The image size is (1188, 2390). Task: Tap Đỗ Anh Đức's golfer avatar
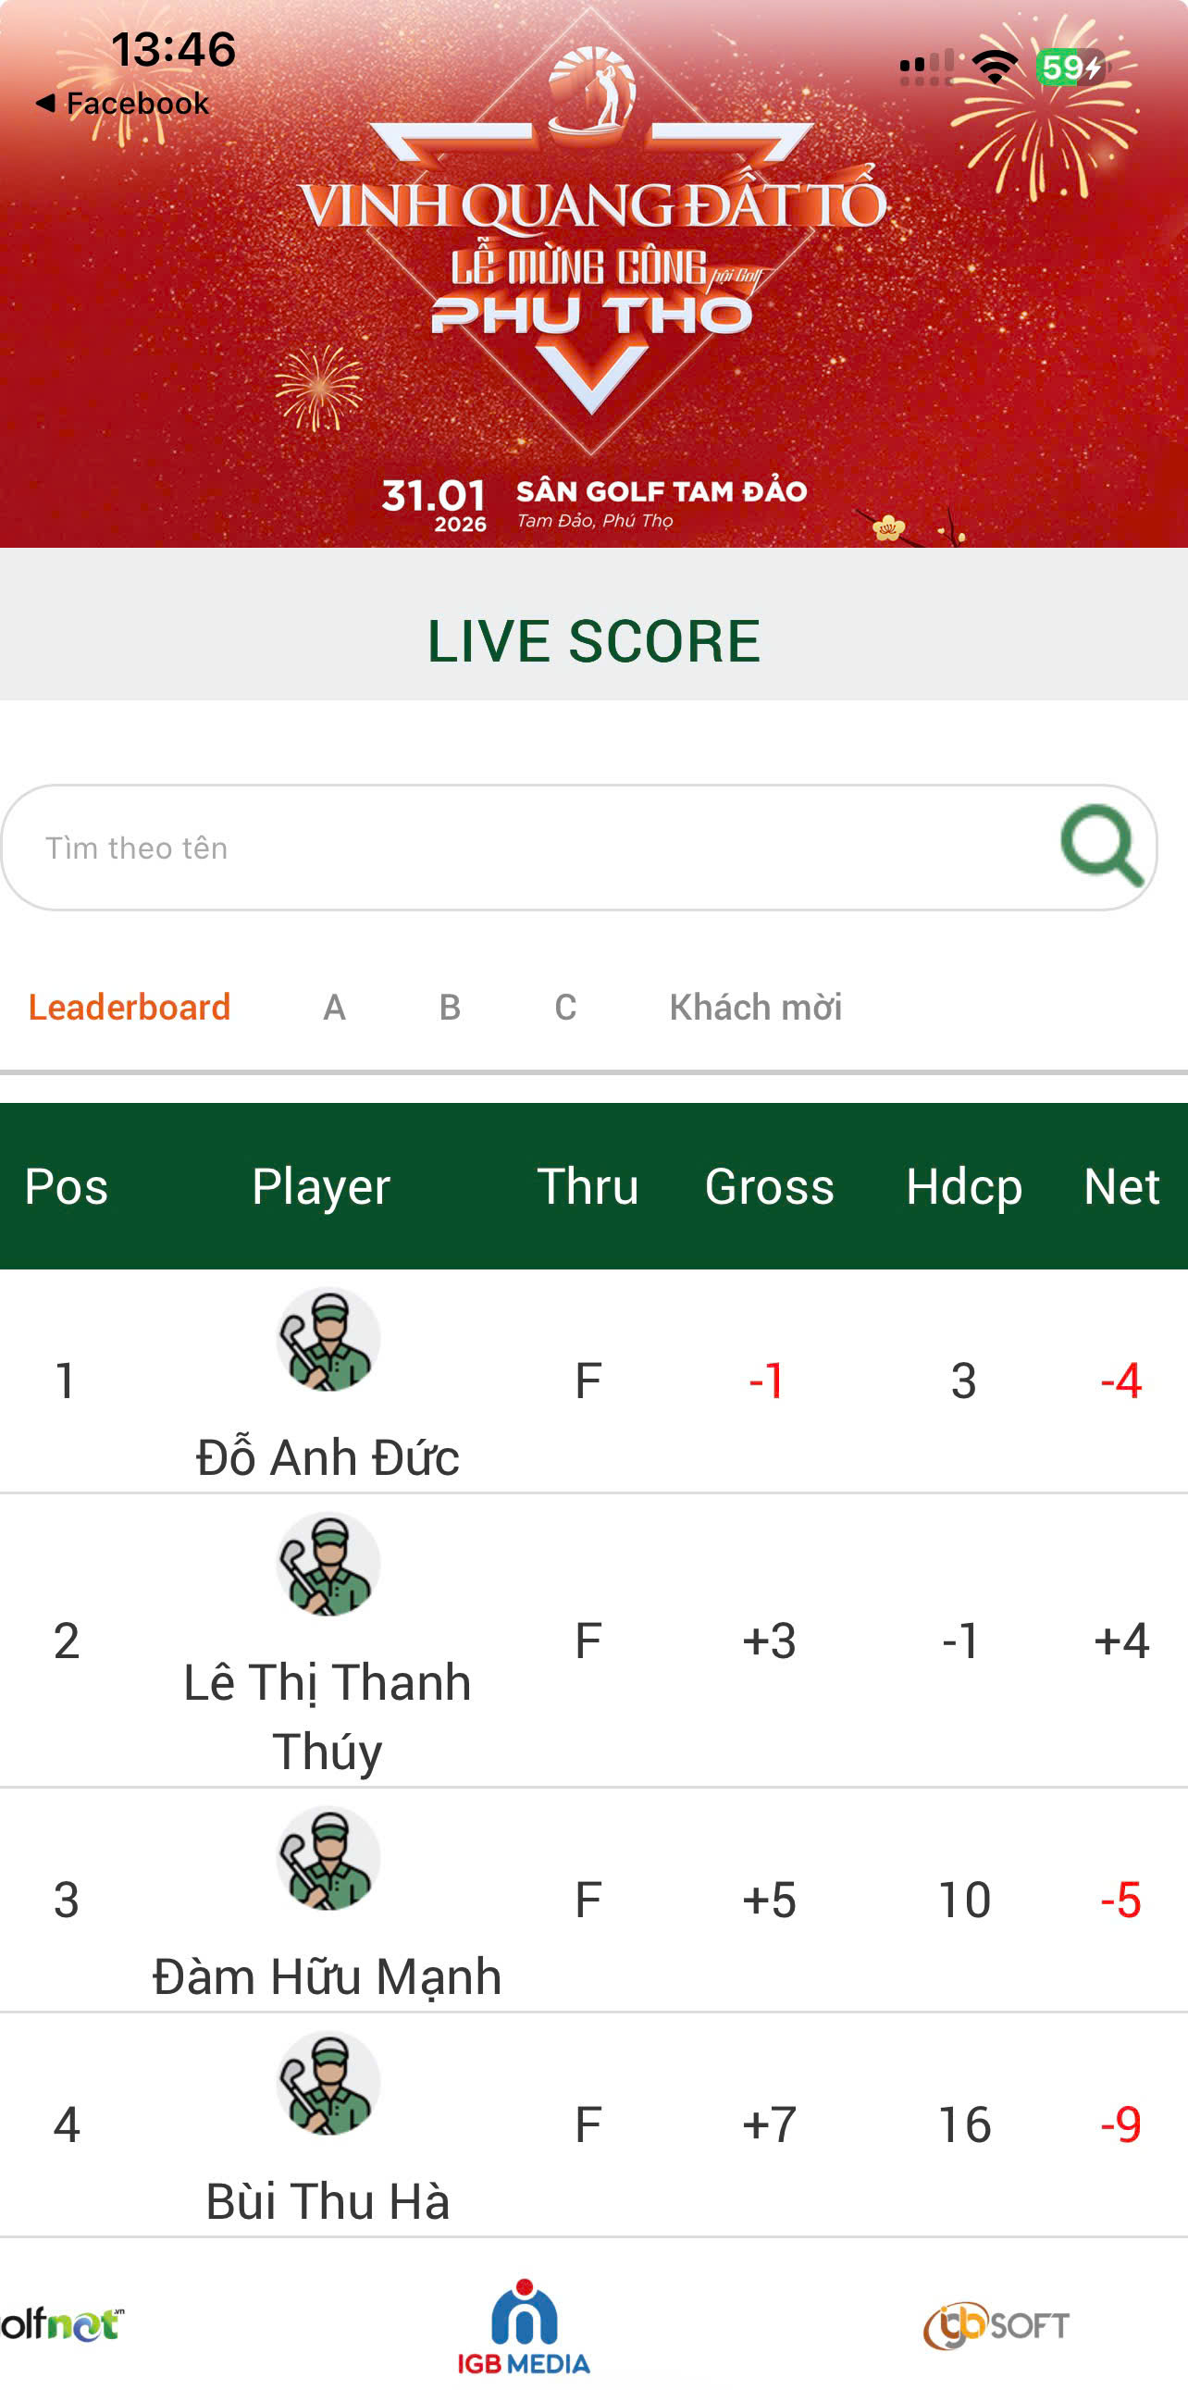328,1339
